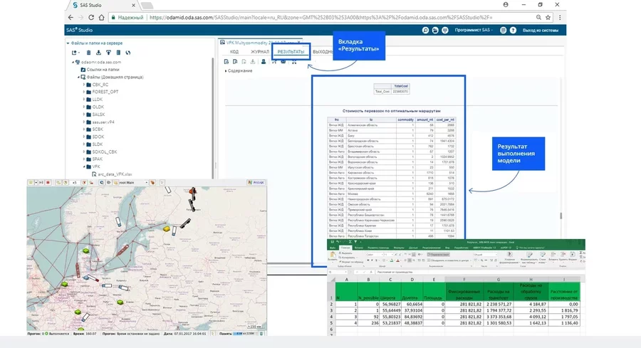The height and width of the screenshot is (348, 641).
Task: Click the person icon in the results toolbar
Action: [264, 62]
